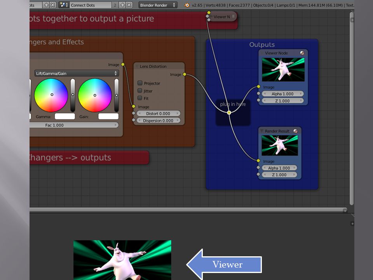Click the Gamma color wheel

point(51,95)
